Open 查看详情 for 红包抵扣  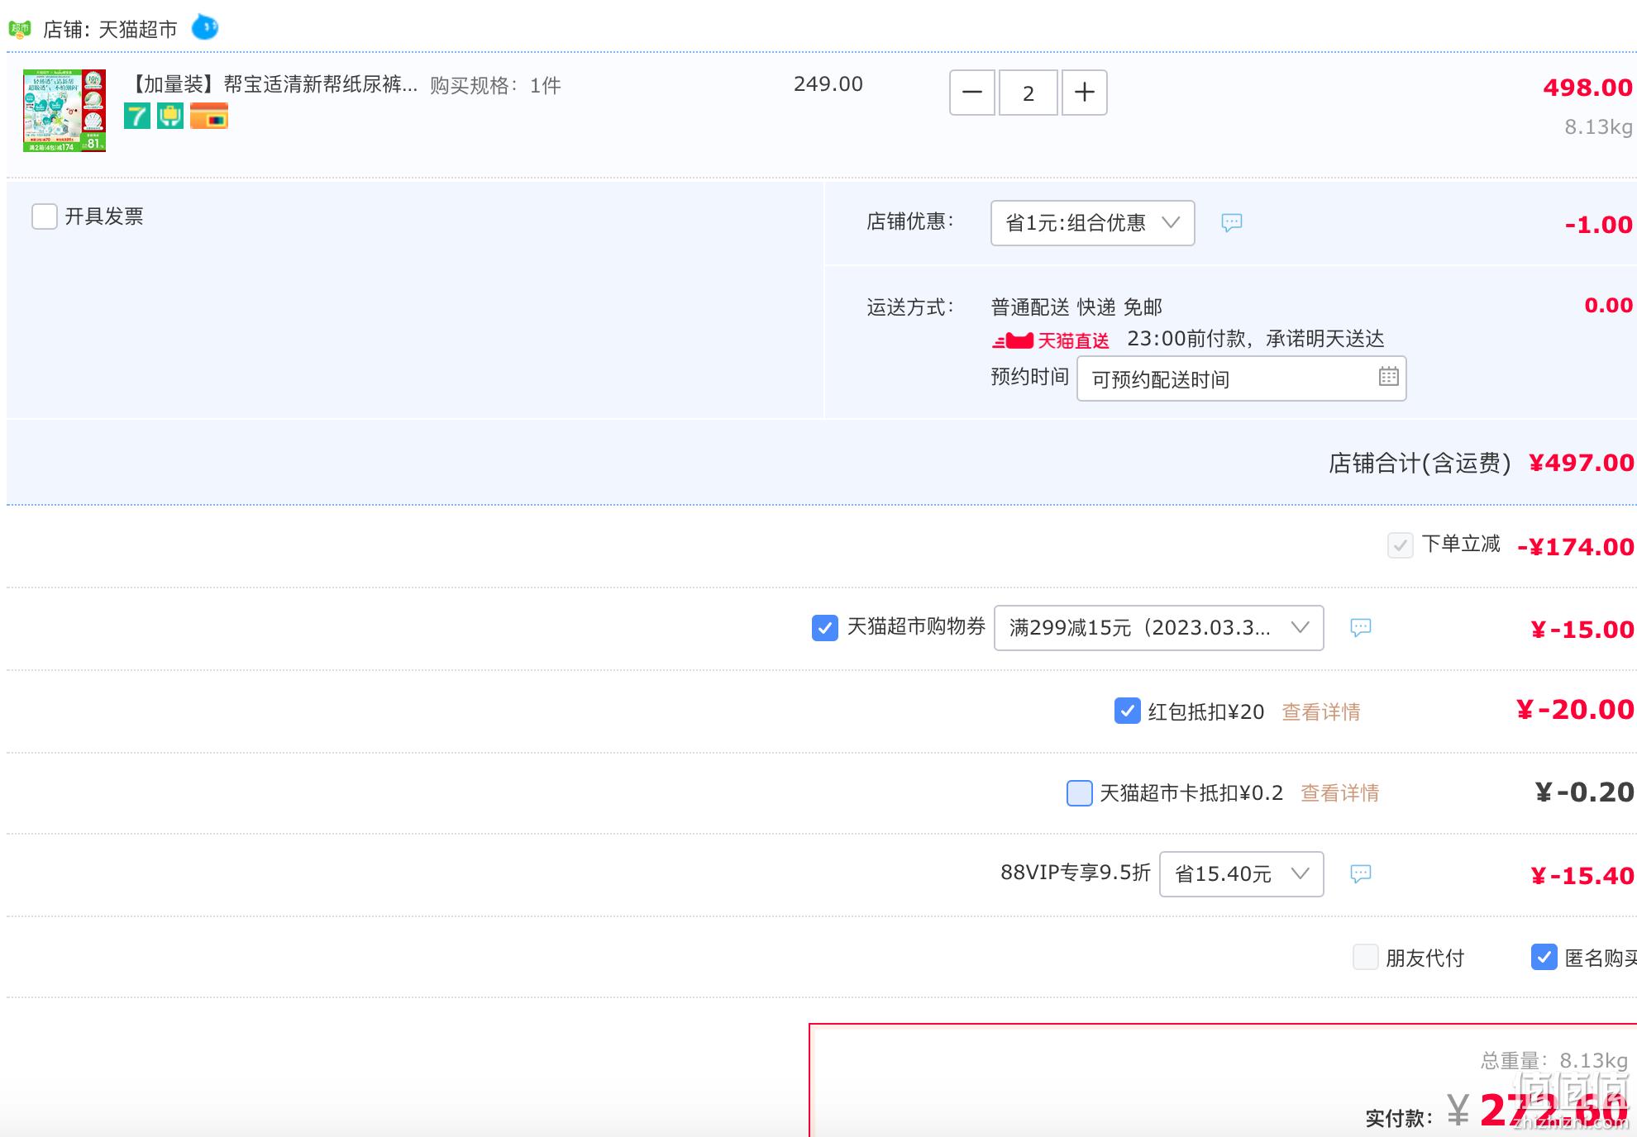(x=1321, y=711)
